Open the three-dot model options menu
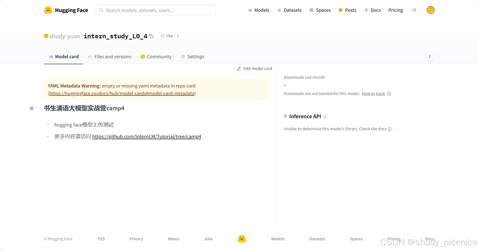 click(x=429, y=56)
